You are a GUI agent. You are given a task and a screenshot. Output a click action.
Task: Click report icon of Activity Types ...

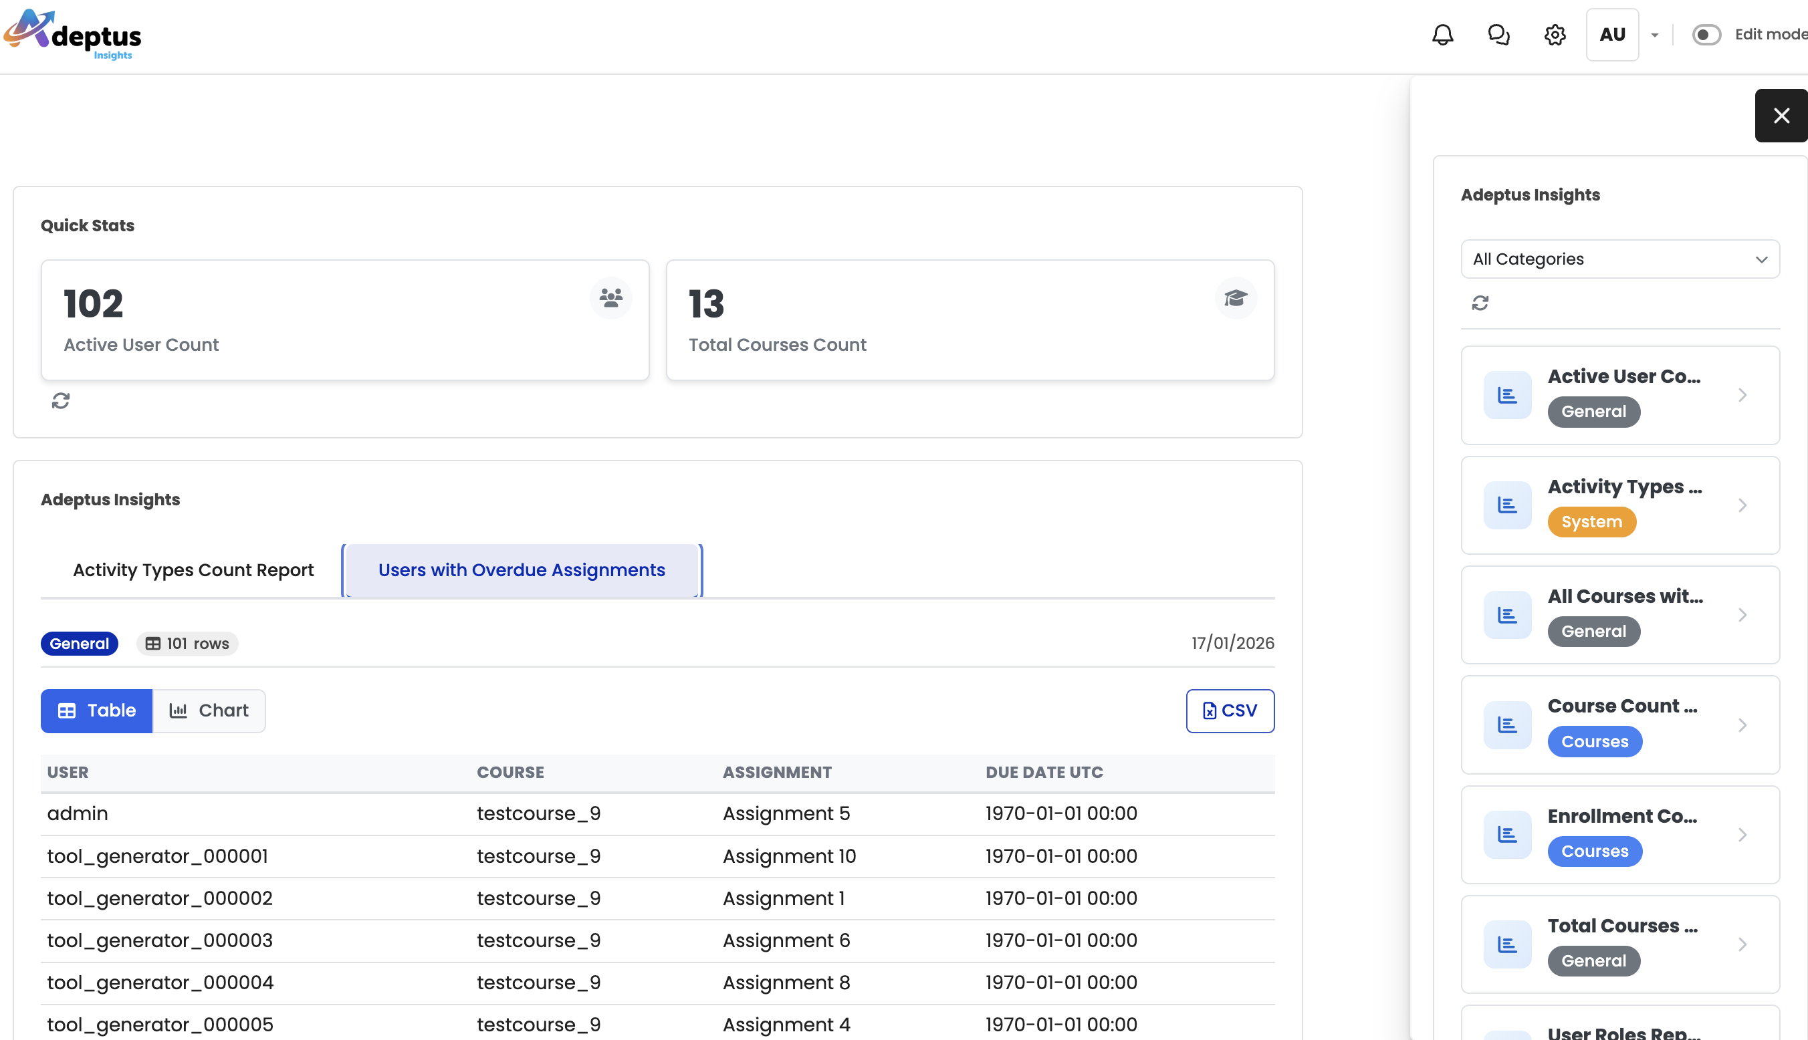pyautogui.click(x=1506, y=505)
